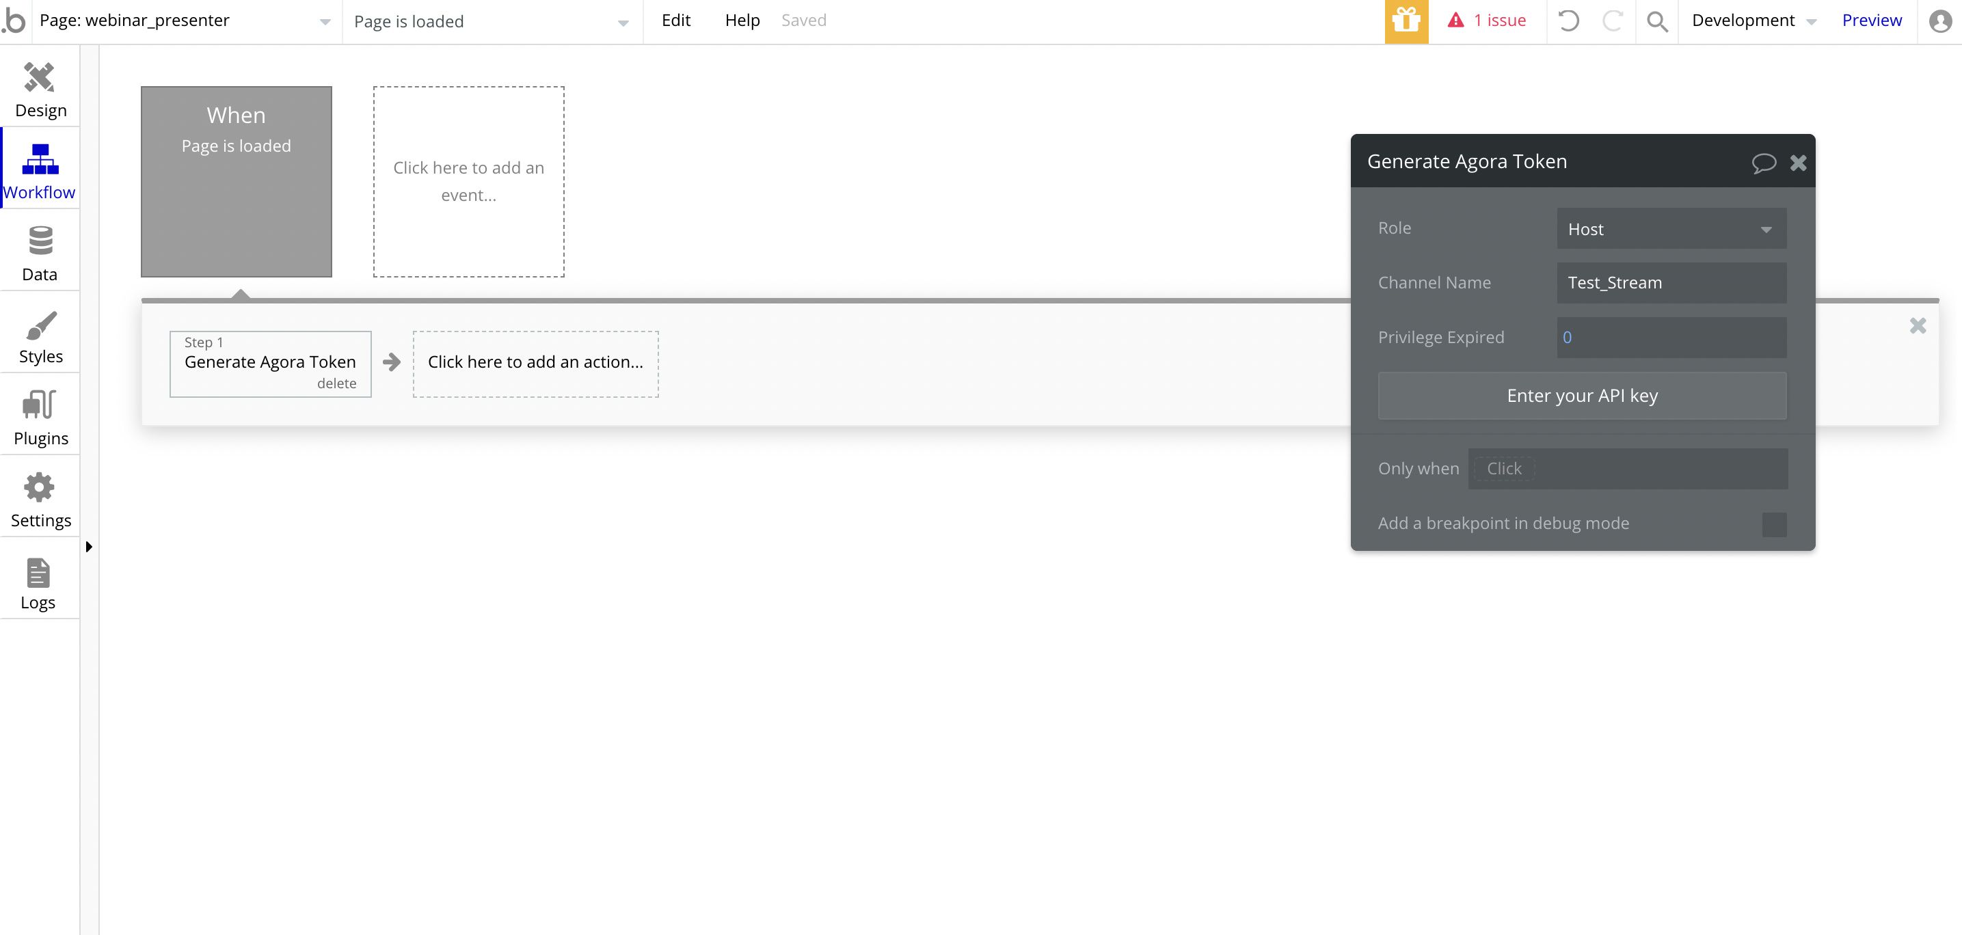Close the workflow actions strip
The width and height of the screenshot is (1962, 935).
point(1917,326)
